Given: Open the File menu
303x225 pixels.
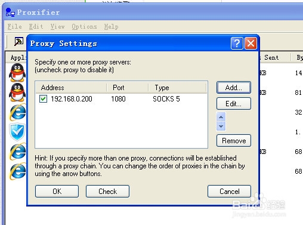Looking at the screenshot, I should pyautogui.click(x=15, y=26).
